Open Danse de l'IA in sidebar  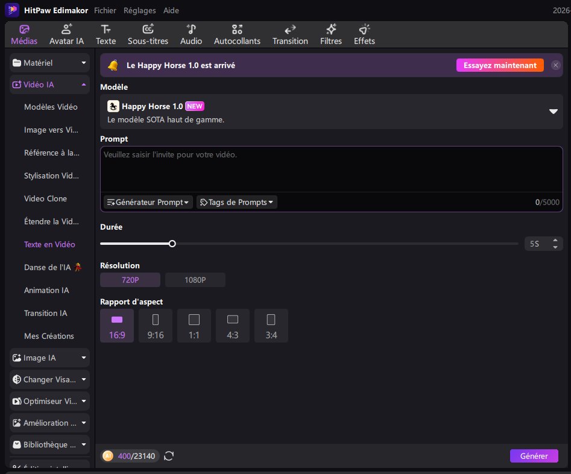pyautogui.click(x=53, y=267)
